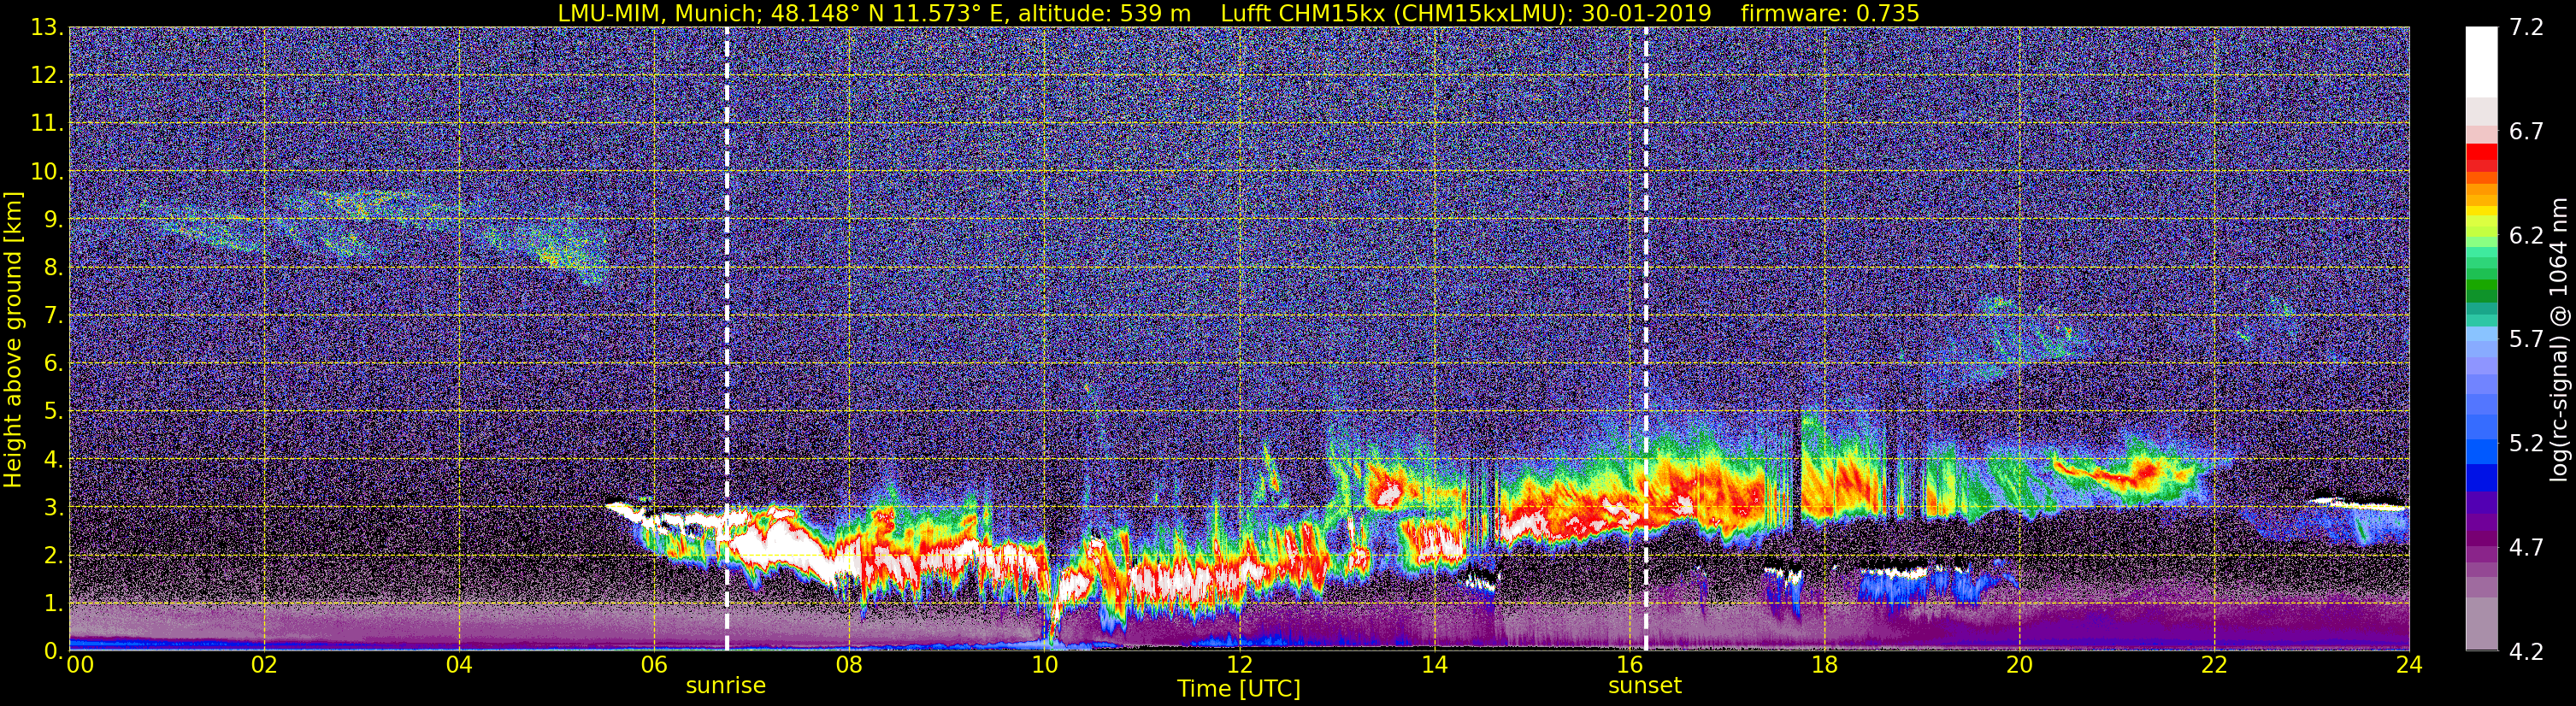Click the '14' time axis tick label
The width and height of the screenshot is (2576, 706).
pos(1434,666)
